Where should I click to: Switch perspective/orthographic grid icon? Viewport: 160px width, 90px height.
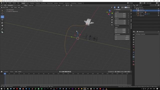pyautogui.click(x=112, y=25)
